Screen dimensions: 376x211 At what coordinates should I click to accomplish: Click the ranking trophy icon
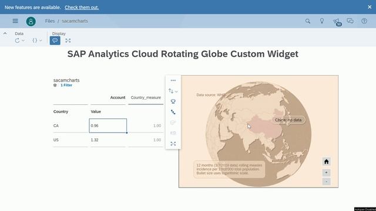173,101
